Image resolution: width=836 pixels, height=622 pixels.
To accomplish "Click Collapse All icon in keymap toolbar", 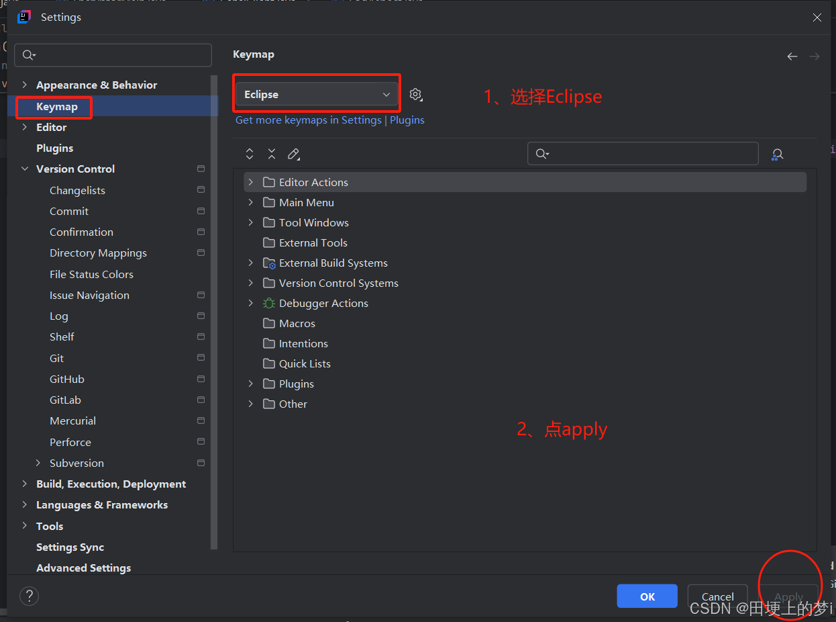I will (x=272, y=154).
